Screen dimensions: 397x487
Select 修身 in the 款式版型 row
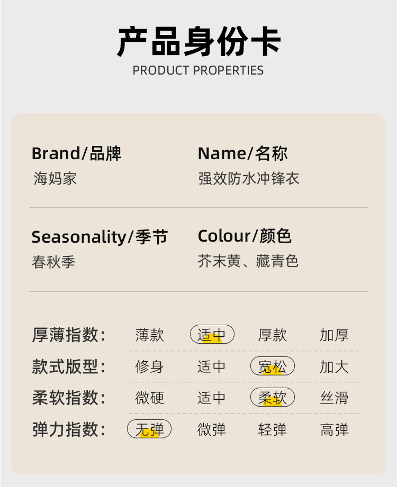pyautogui.click(x=150, y=366)
